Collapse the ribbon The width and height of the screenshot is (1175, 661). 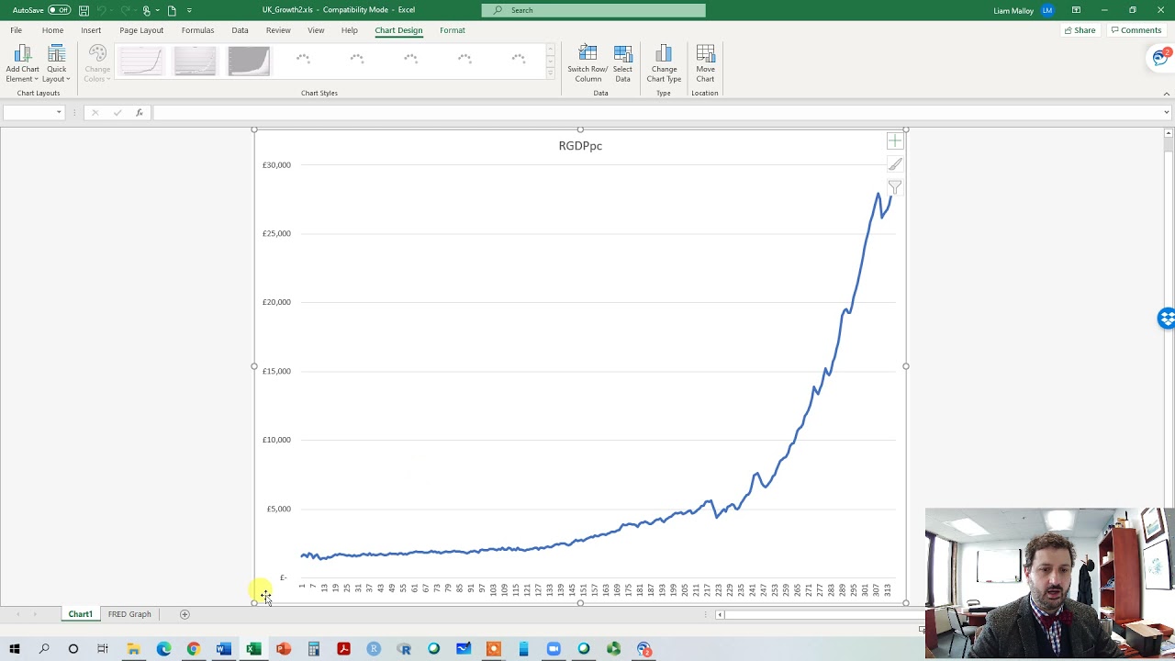(1167, 94)
